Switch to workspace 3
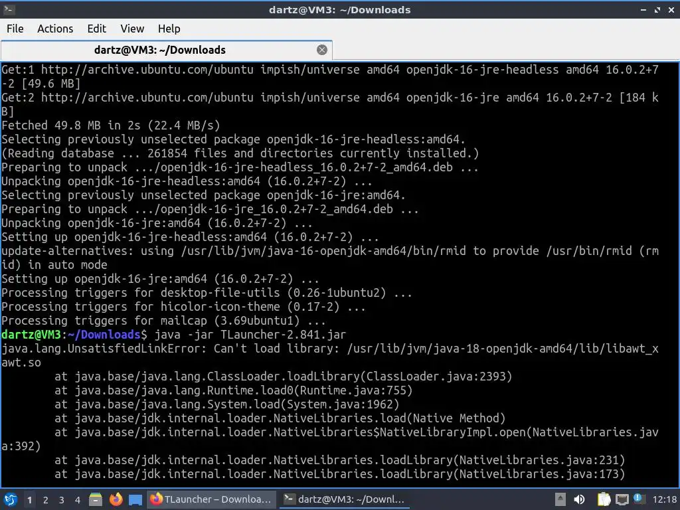Viewport: 680px width, 510px height. (x=62, y=500)
